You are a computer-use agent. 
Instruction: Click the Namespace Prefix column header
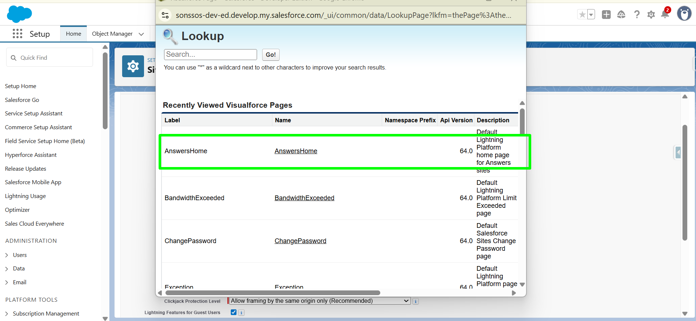point(410,120)
